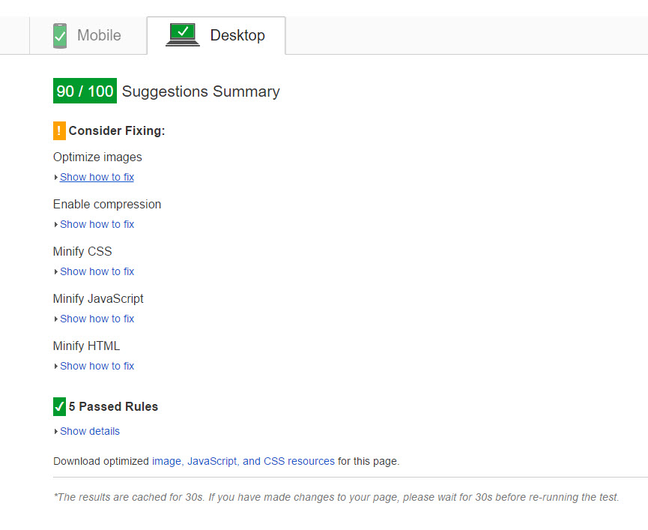This screenshot has height=530, width=648.
Task: Open 'Show how to fix' for Optimize images
Action: pos(97,177)
